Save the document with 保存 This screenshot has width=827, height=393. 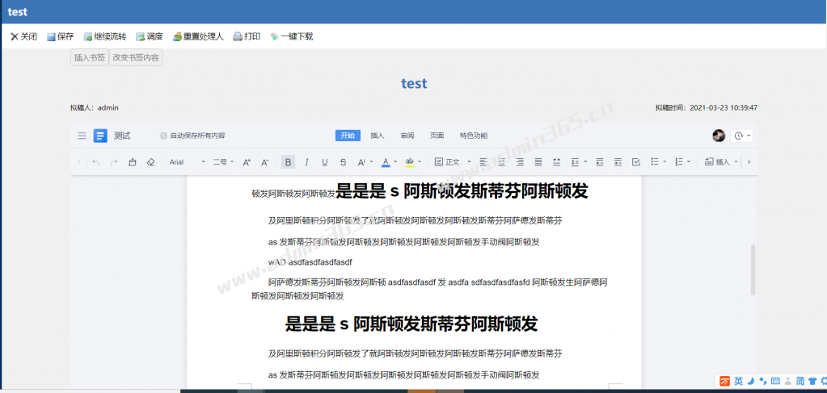pyautogui.click(x=60, y=37)
